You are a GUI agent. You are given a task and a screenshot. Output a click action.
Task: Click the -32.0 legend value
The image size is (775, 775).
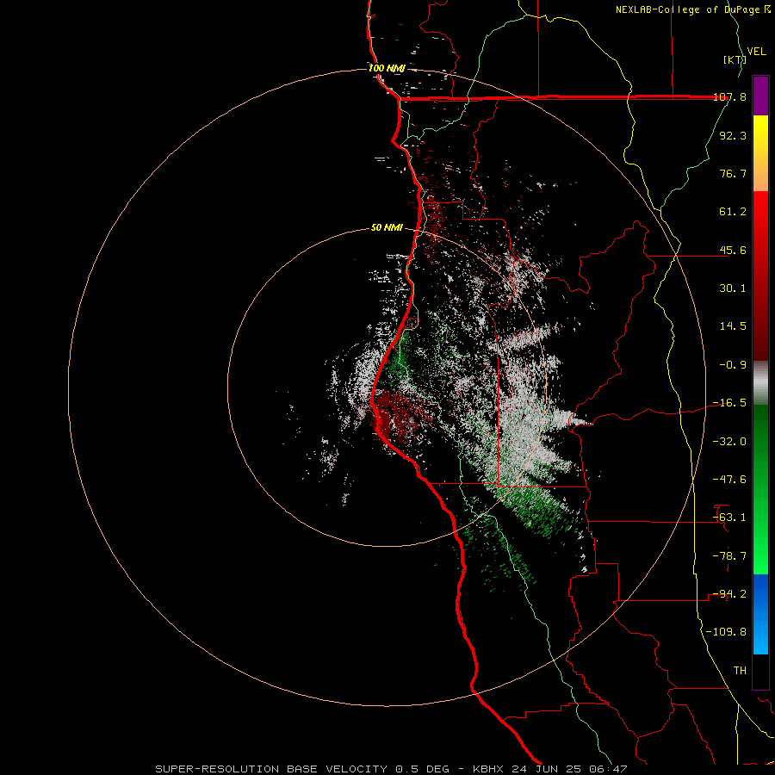[x=729, y=442]
